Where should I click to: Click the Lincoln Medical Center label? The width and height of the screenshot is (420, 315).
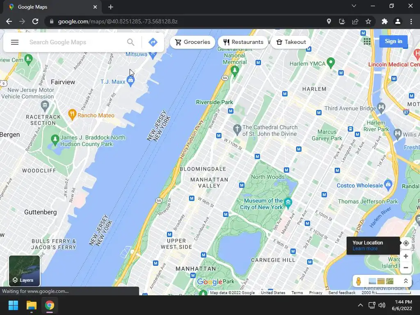coord(394,64)
